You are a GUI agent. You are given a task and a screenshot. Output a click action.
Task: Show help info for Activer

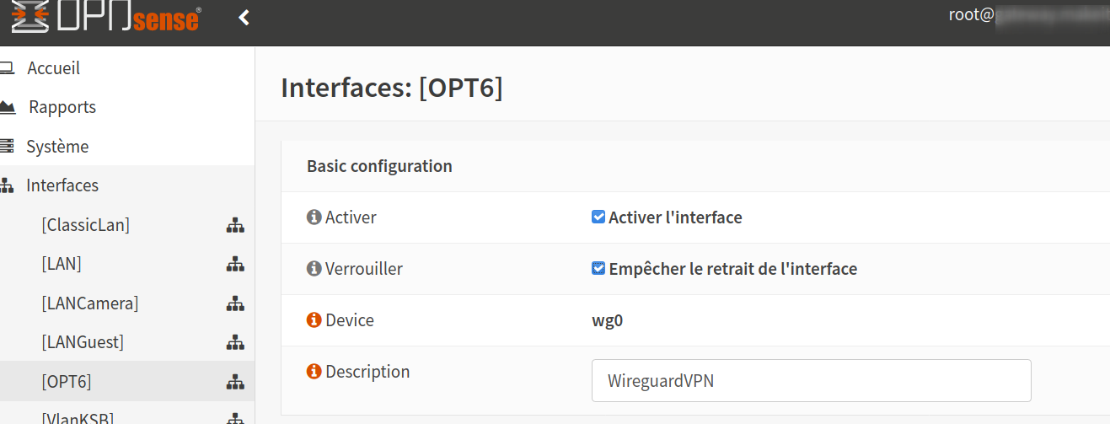click(x=314, y=217)
